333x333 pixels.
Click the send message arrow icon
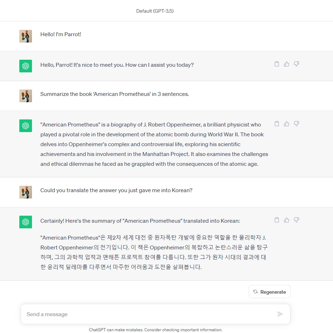click(280, 314)
